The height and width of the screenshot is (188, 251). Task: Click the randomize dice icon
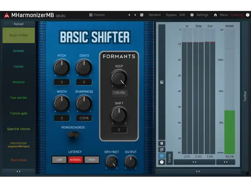click(x=141, y=15)
